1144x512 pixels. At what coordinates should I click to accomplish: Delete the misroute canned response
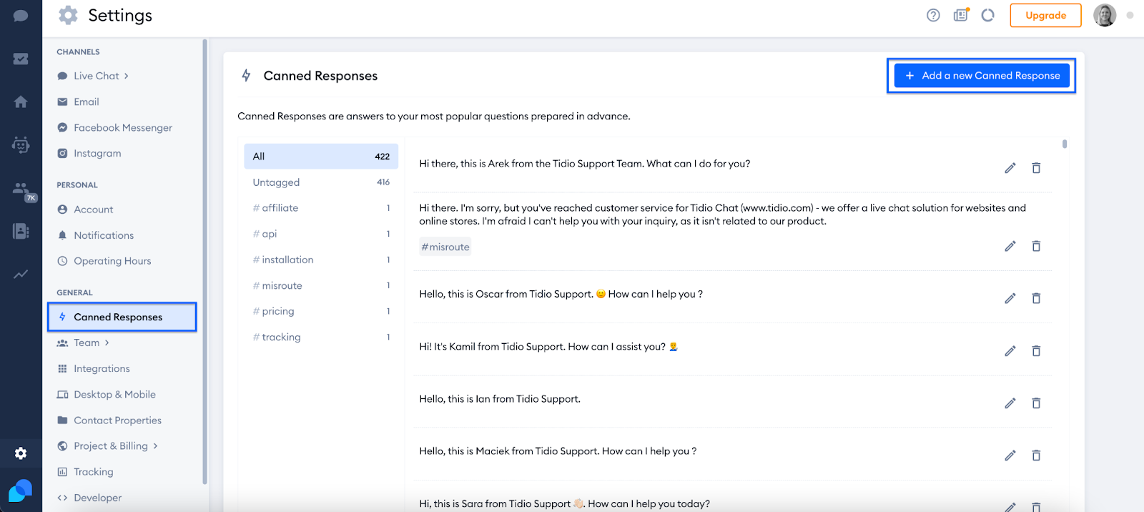[x=1036, y=246]
